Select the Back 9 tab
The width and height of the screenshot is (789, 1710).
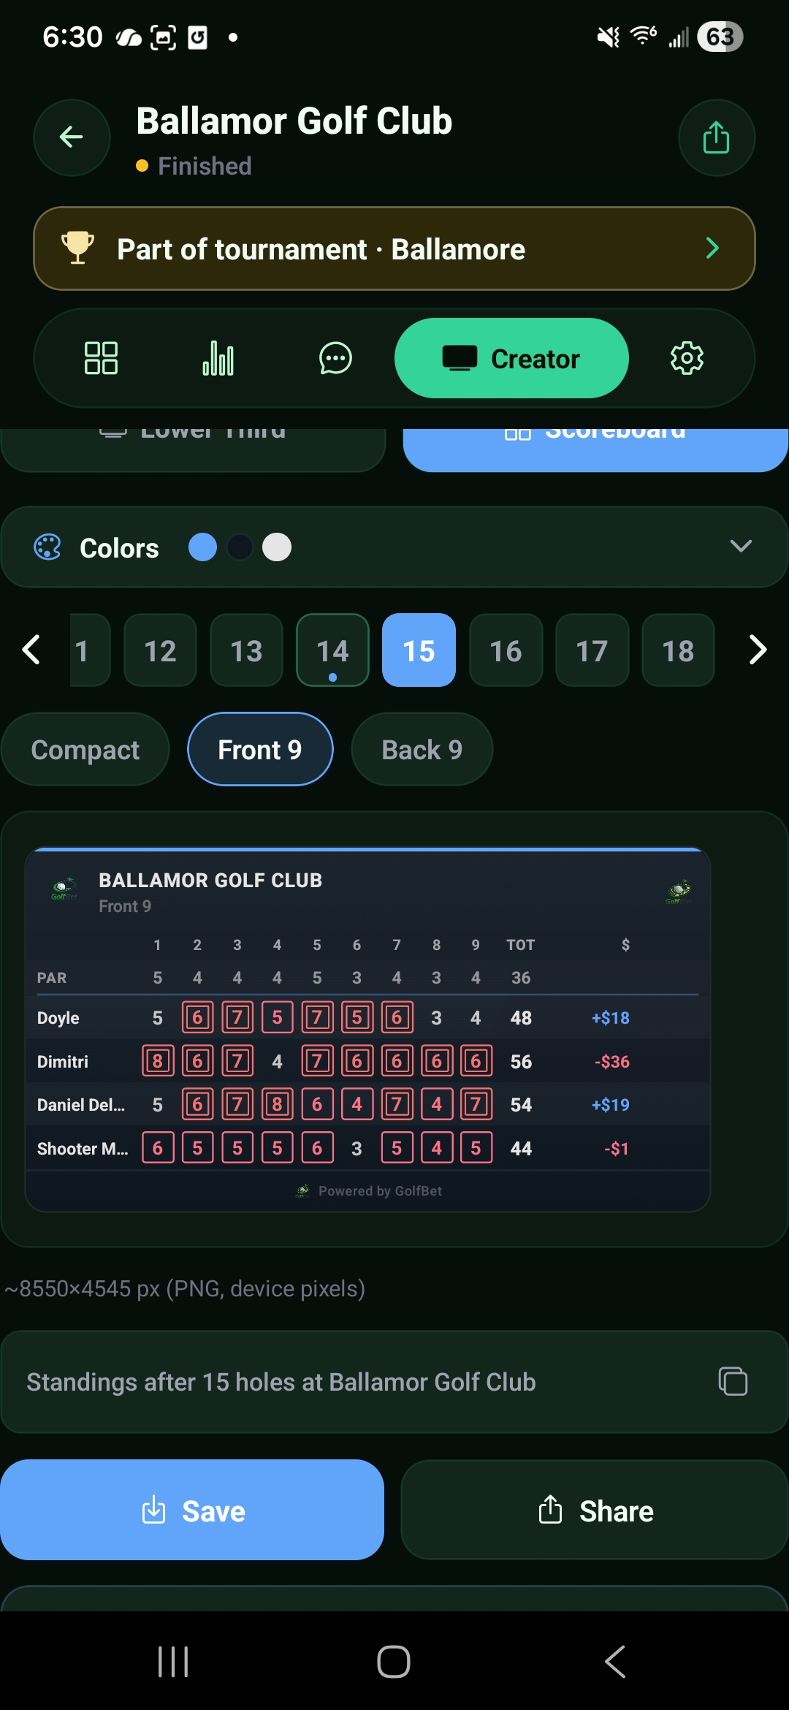click(x=422, y=749)
